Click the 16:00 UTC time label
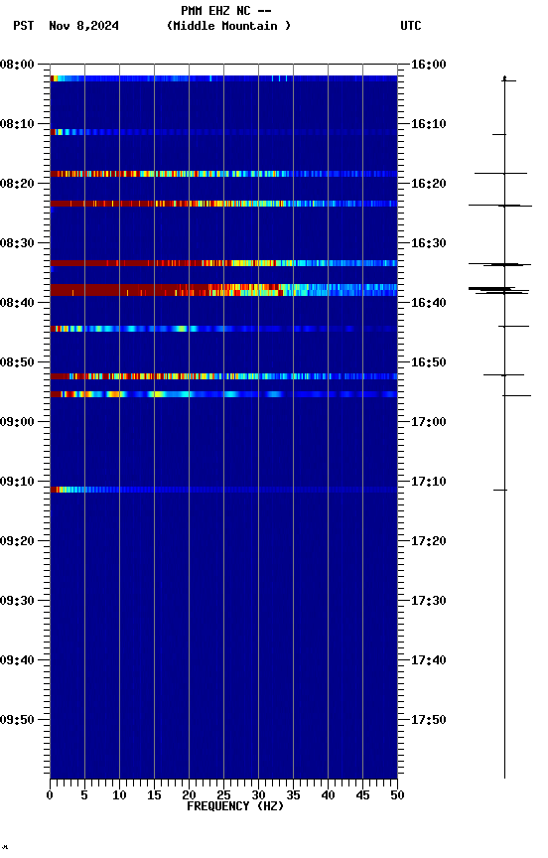 (428, 65)
